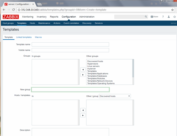Open the Monitoring menu
The image size is (177, 136).
[28, 17]
